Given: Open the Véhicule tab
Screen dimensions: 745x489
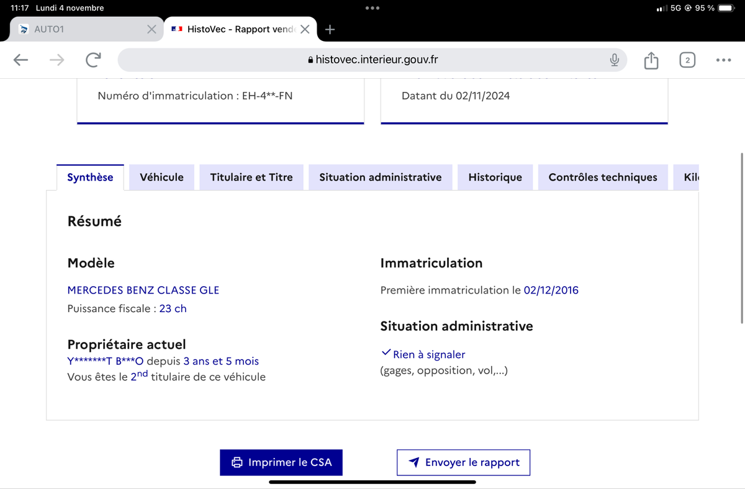Looking at the screenshot, I should pyautogui.click(x=161, y=177).
